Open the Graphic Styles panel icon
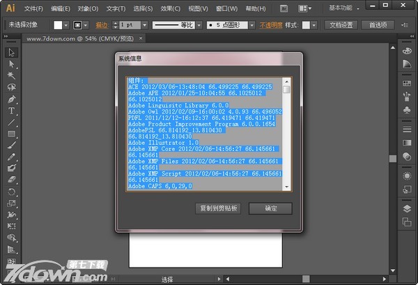Viewport: 418px width, 285px height. [407, 190]
